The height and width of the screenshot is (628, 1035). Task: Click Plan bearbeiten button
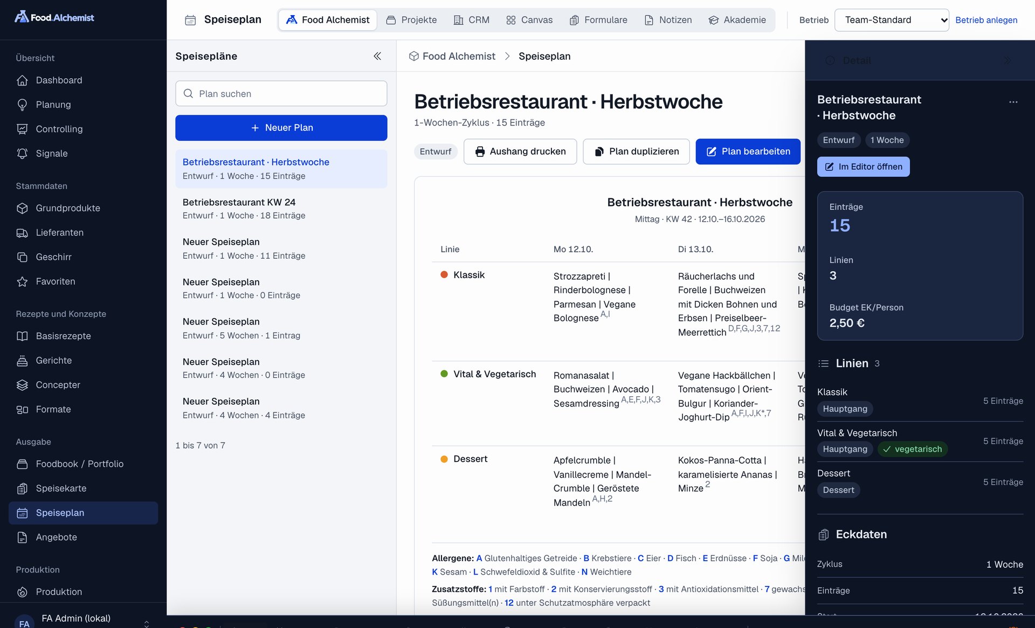pyautogui.click(x=748, y=151)
